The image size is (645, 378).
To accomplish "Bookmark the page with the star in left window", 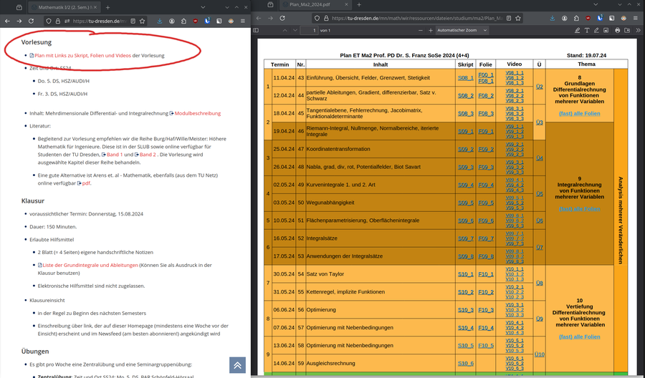I will click(x=143, y=21).
